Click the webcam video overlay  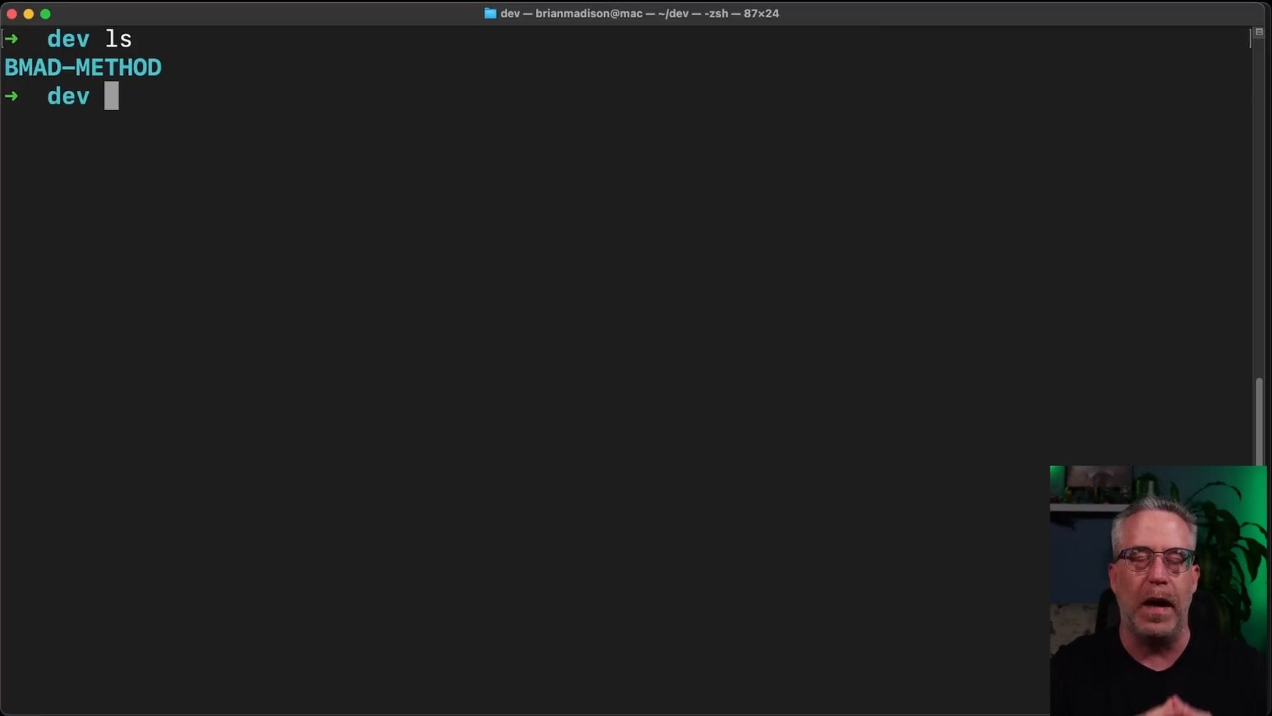tap(1157, 590)
